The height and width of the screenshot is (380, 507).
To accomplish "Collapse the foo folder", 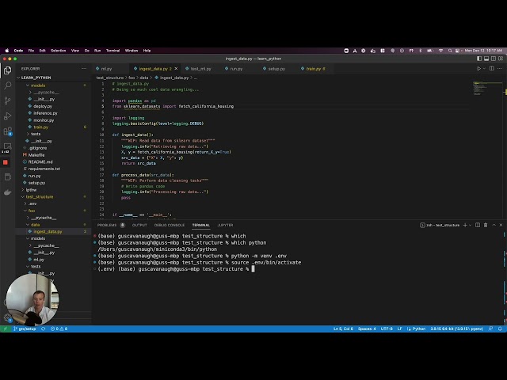I will [x=32, y=211].
